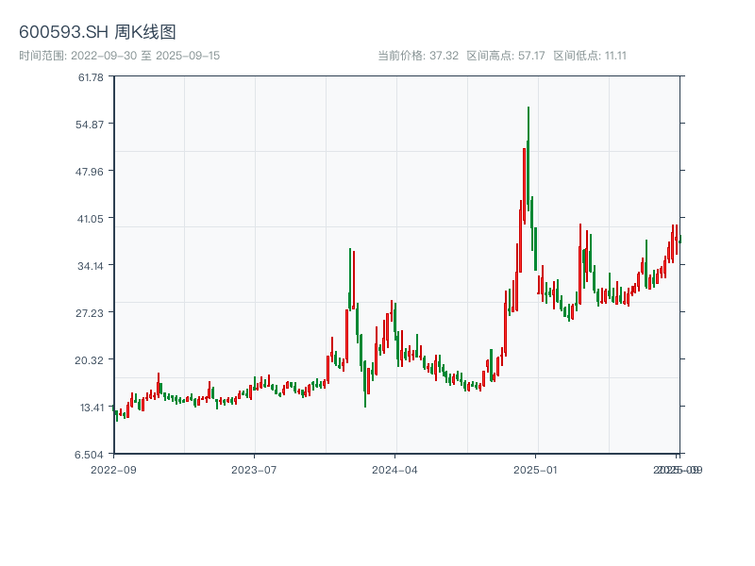Click the x-axis label 2025-01
Viewport: 755px width, 566px height.
tap(535, 470)
